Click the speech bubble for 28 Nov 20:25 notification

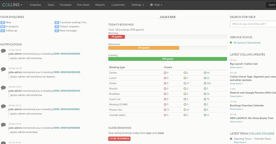[x=3, y=88]
